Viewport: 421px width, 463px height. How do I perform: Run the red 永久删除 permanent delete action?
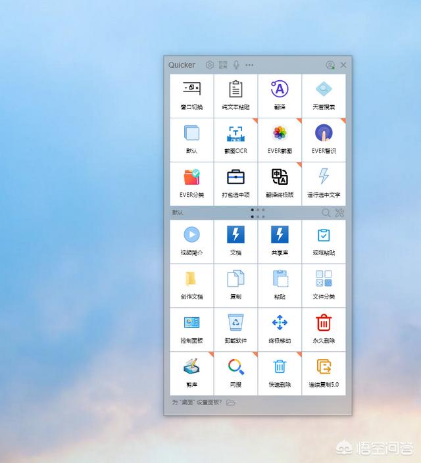tap(324, 329)
